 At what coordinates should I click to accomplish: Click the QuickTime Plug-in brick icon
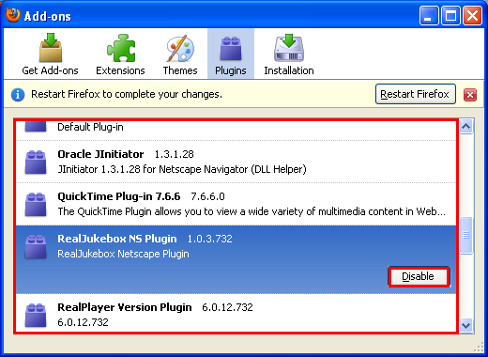point(36,204)
